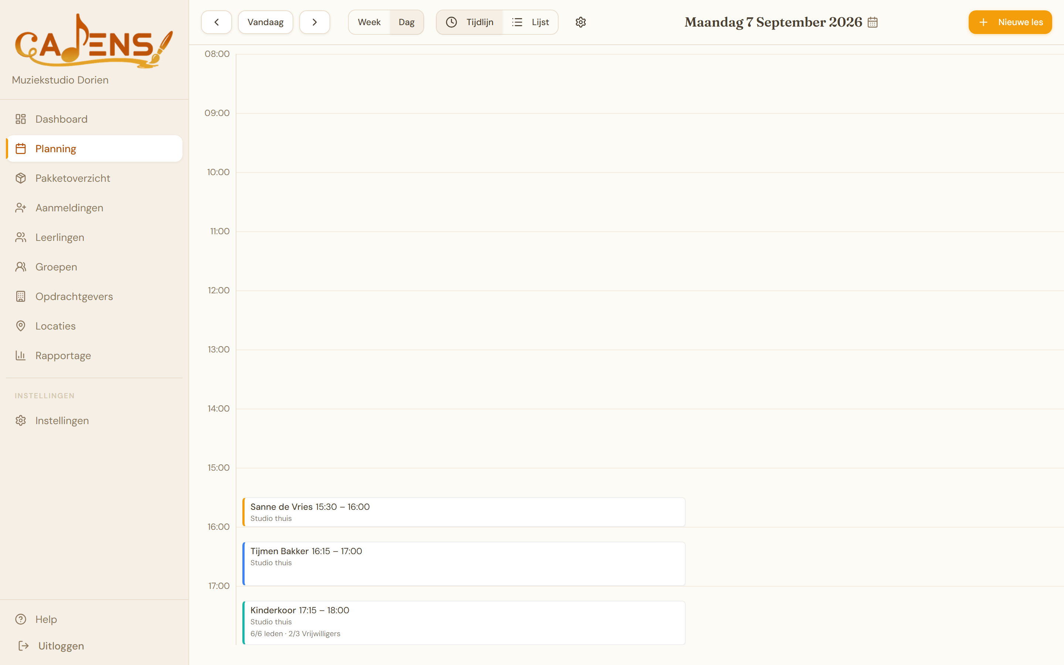Image resolution: width=1064 pixels, height=665 pixels.
Task: Create a new lesson with Nieuwe les
Action: tap(1010, 22)
